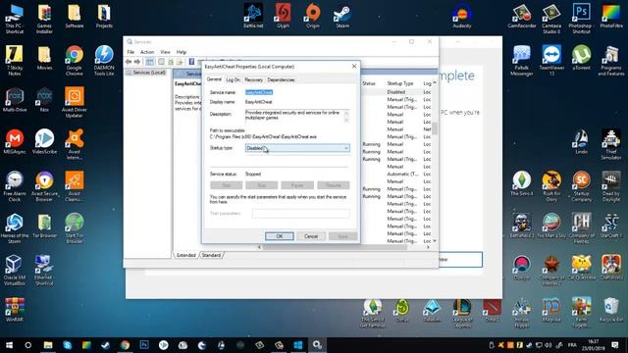Select the 7 Sticky Notes desktop icon
The width and height of the screenshot is (628, 353).
tap(15, 61)
